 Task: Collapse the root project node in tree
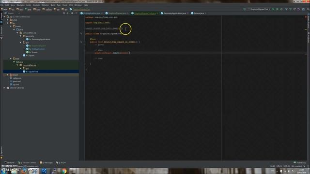click(4, 16)
